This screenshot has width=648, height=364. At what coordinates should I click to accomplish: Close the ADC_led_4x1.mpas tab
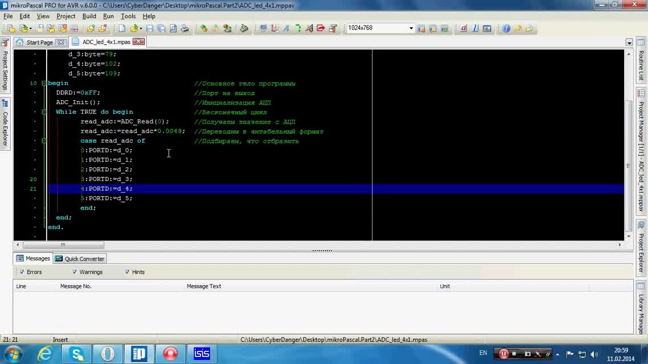[139, 42]
